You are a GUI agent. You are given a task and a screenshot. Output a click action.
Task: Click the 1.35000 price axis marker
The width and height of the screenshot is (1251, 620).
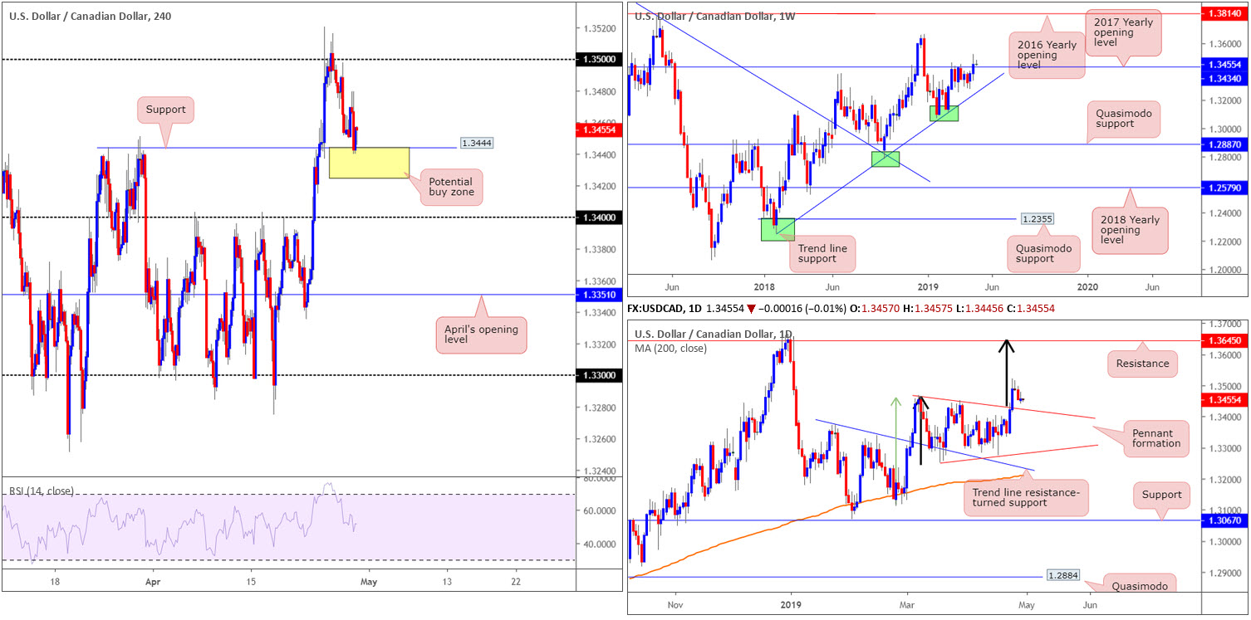point(598,60)
